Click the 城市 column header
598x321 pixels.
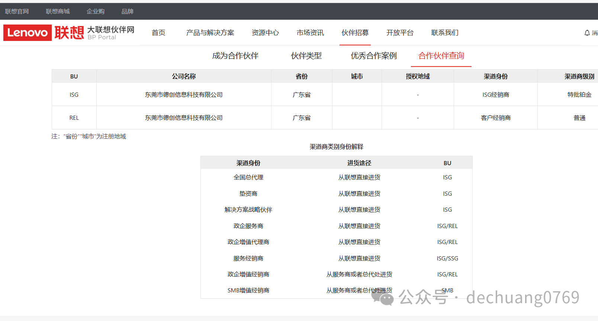coord(357,76)
